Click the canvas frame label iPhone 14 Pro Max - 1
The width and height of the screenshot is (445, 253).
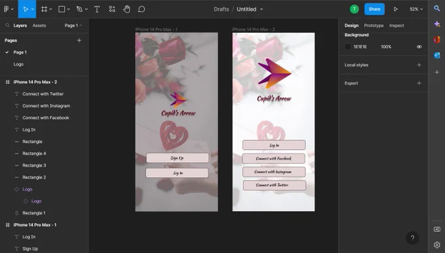156,29
